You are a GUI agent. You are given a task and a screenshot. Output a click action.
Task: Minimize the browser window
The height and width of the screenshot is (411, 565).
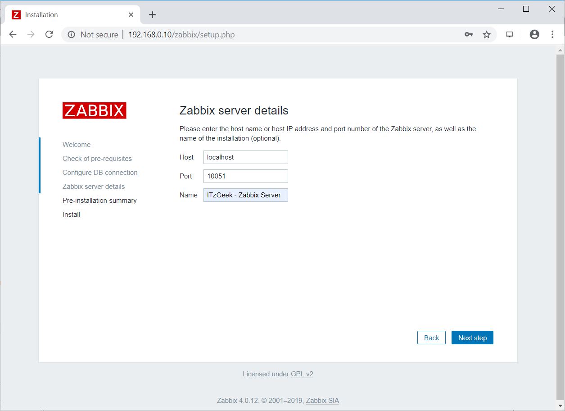click(500, 9)
